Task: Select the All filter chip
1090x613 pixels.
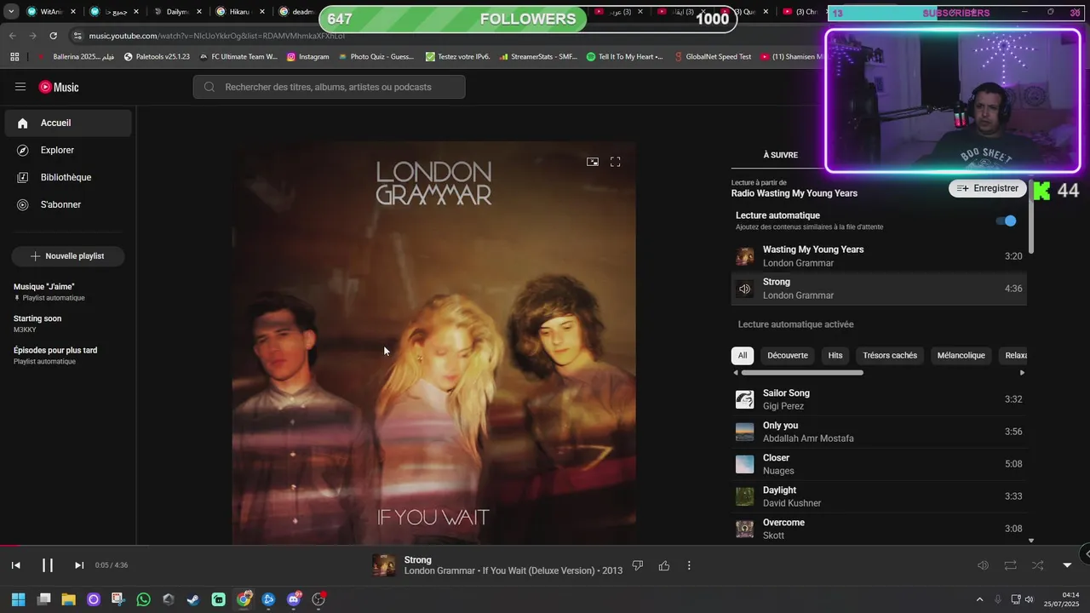Action: [x=743, y=355]
